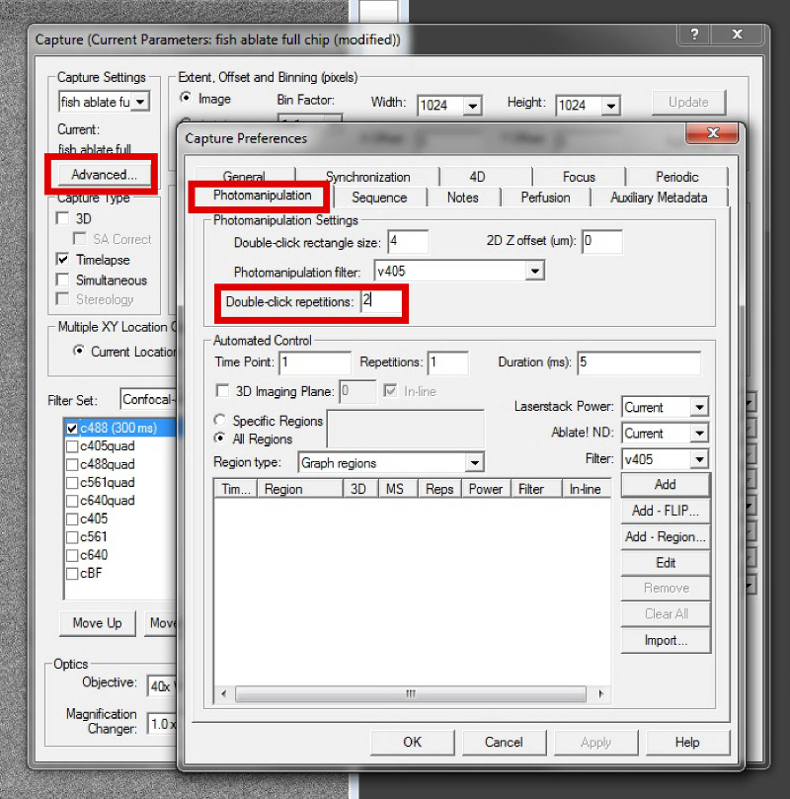Select the Current Location radio button
790x799 pixels.
tap(78, 351)
